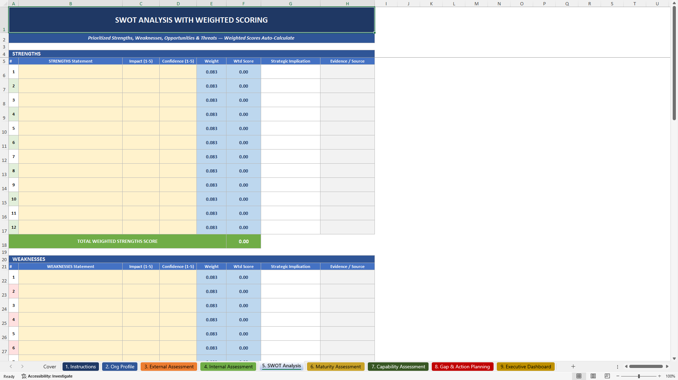Click the select-all corner box
The width and height of the screenshot is (678, 380).
click(x=4, y=4)
